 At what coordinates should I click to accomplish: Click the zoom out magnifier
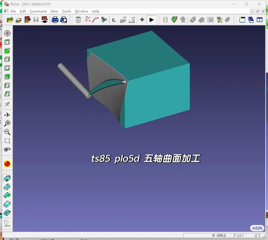click(7, 132)
